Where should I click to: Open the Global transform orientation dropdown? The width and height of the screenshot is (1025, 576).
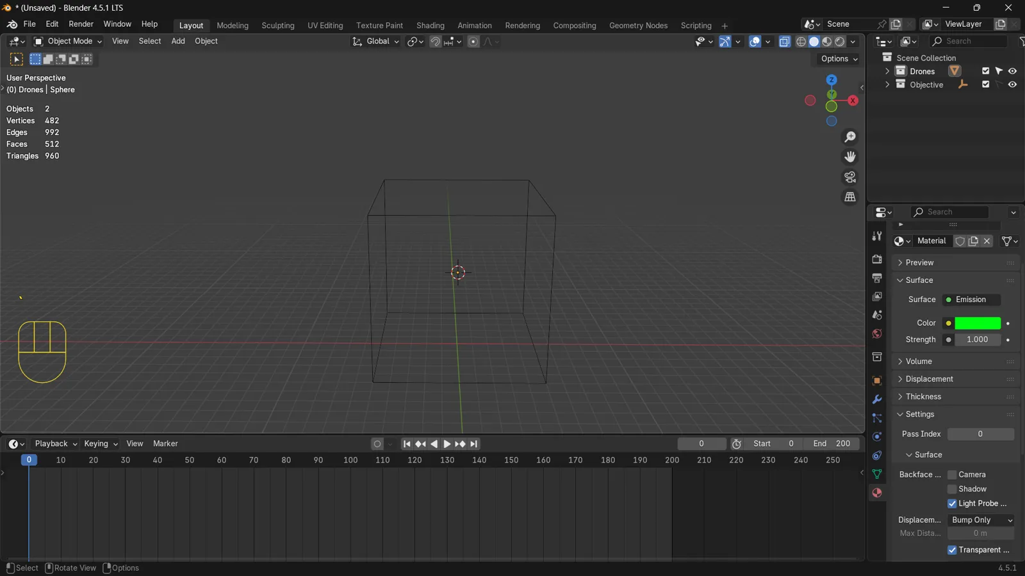[x=375, y=42]
